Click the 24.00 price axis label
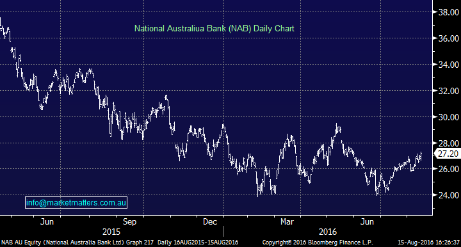The width and height of the screenshot is (461, 247). (x=449, y=195)
